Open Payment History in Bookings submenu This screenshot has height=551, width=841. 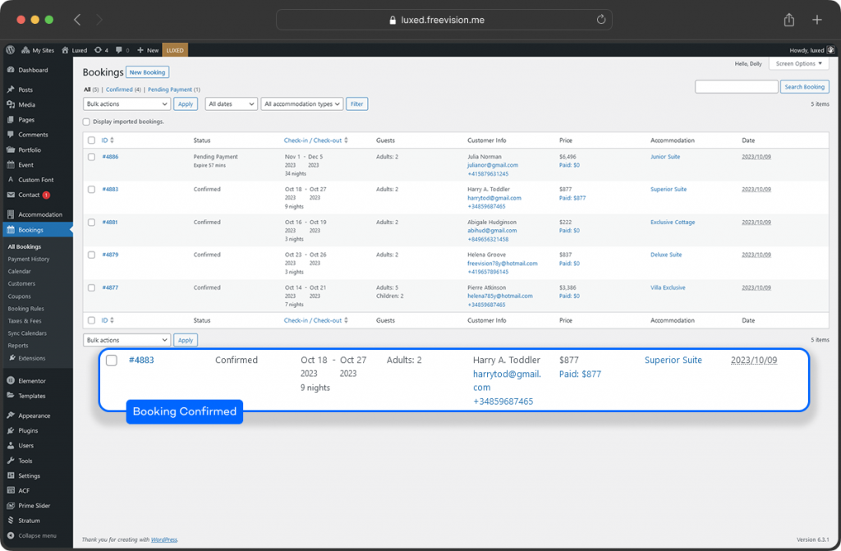(x=29, y=259)
